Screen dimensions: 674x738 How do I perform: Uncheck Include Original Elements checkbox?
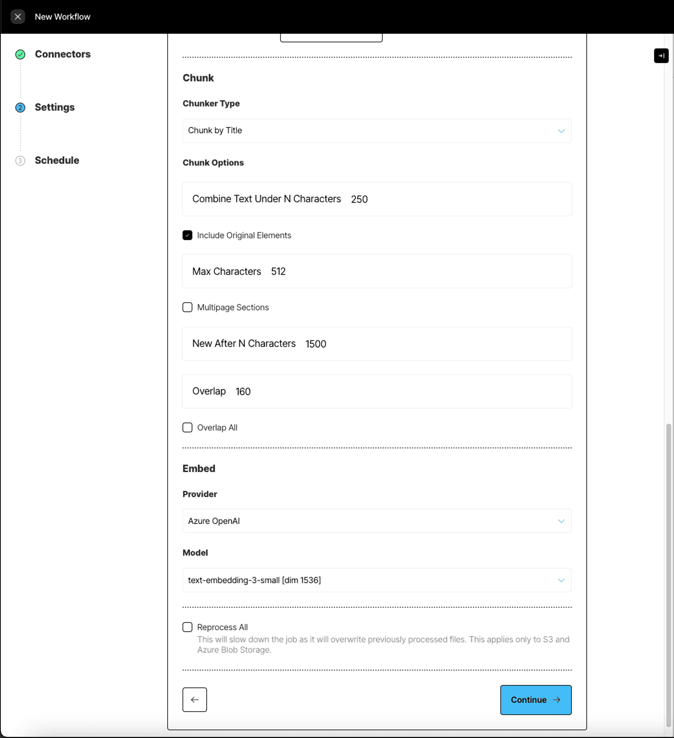click(x=187, y=235)
